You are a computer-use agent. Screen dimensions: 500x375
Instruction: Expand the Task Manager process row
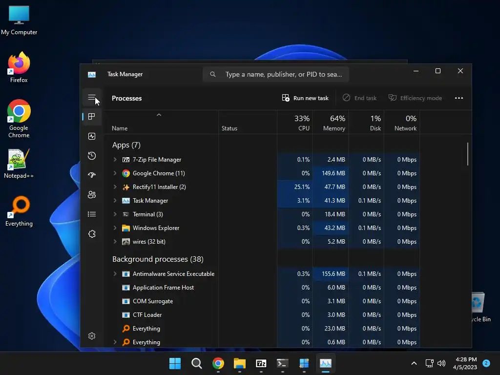[115, 201]
